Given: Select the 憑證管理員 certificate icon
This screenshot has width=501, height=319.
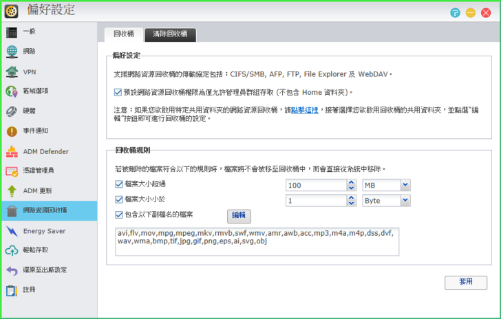Looking at the screenshot, I should pyautogui.click(x=12, y=171).
